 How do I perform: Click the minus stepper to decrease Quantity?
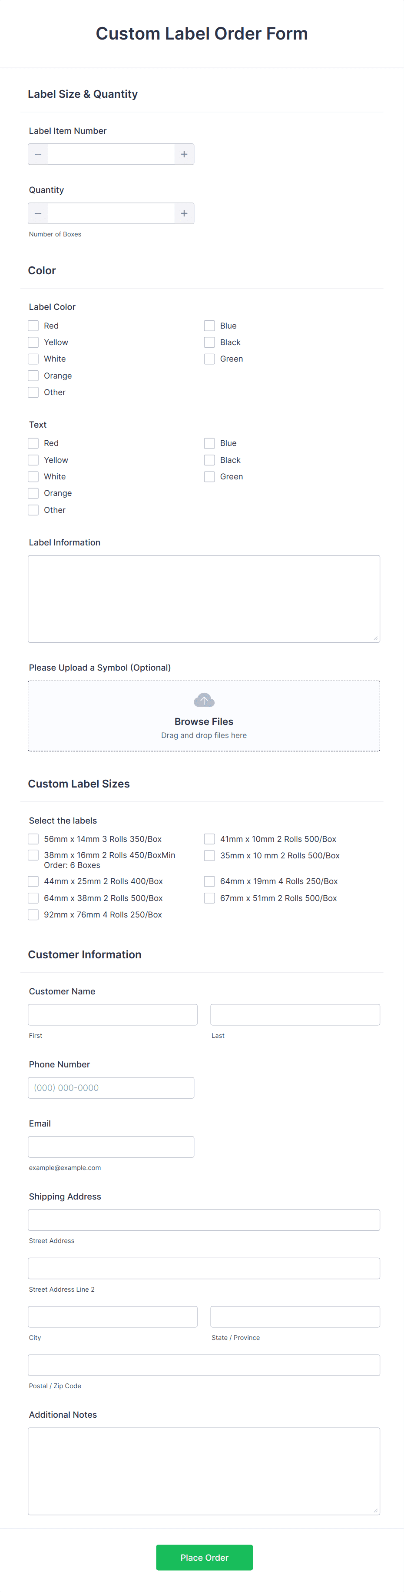[38, 213]
